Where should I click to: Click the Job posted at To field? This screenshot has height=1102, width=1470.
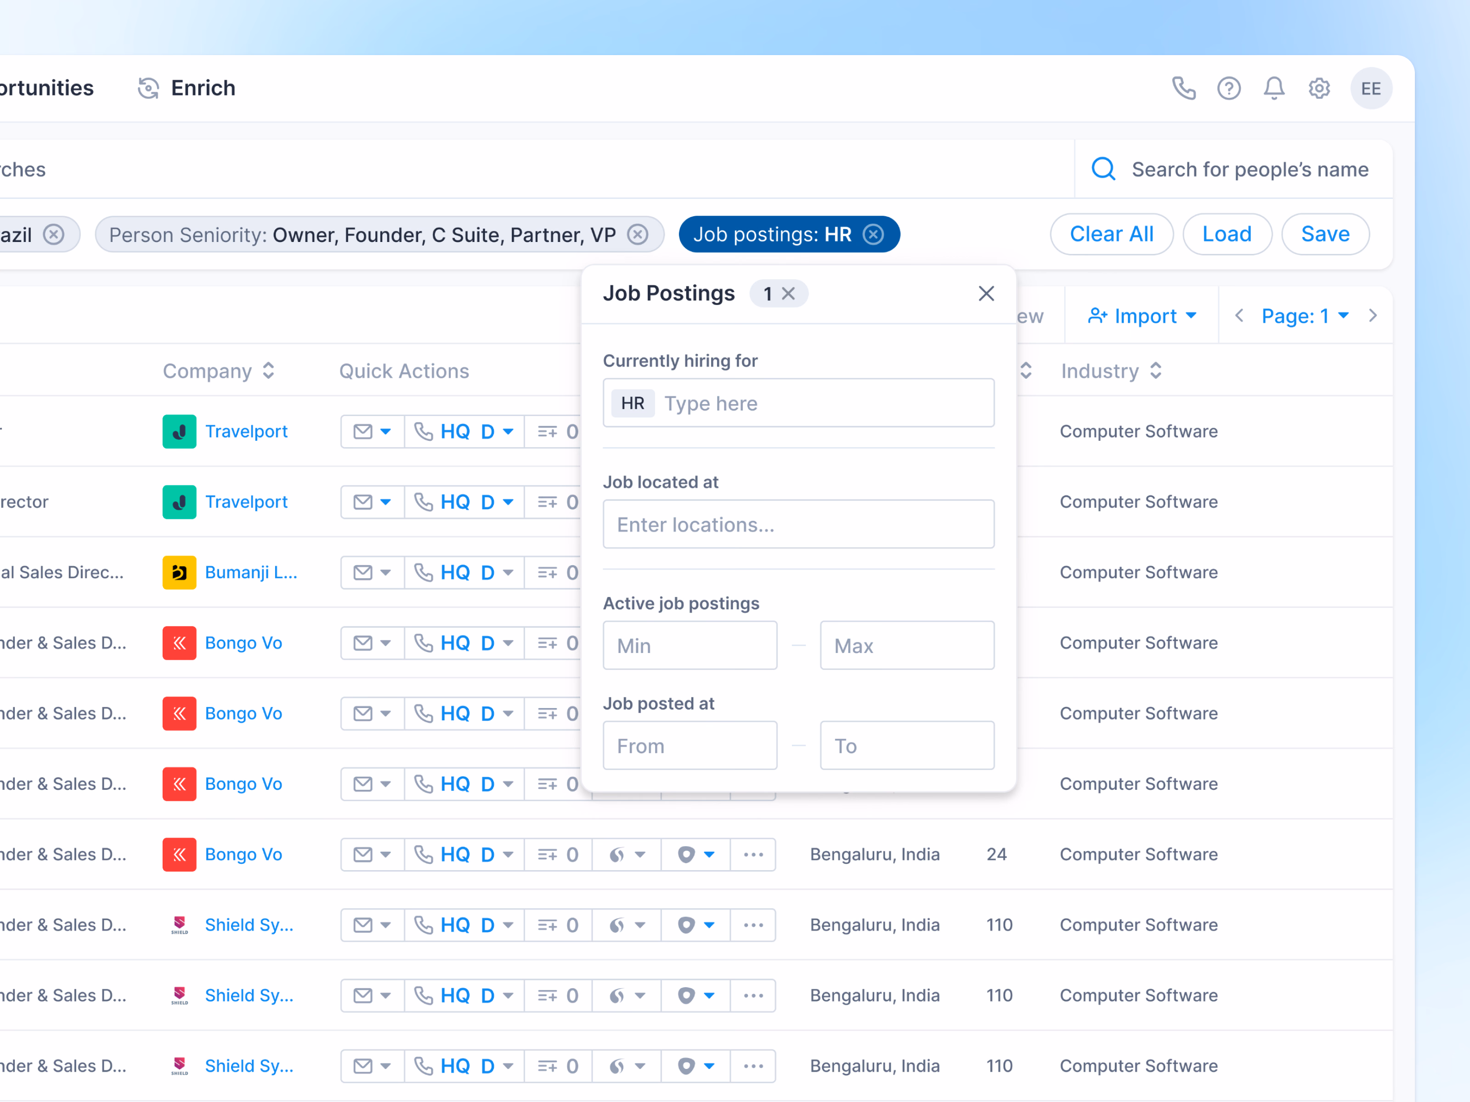coord(907,746)
